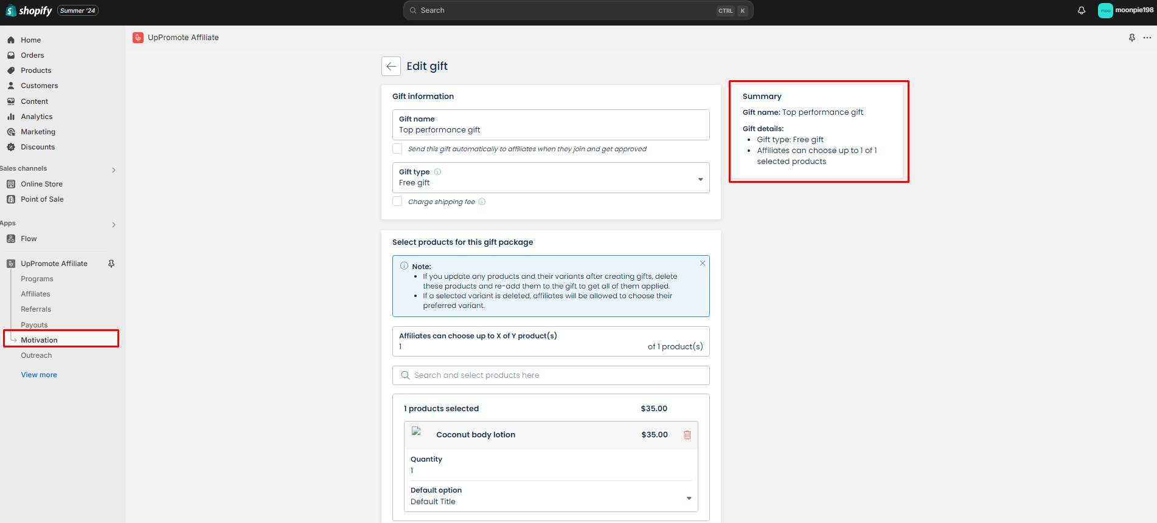Enable sending gift automatically to approved affiliates
1157x523 pixels.
(x=397, y=148)
